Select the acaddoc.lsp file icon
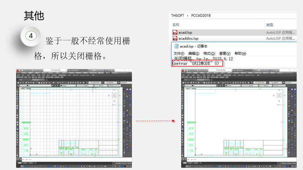Viewport: 303px width, 170px height. point(175,38)
